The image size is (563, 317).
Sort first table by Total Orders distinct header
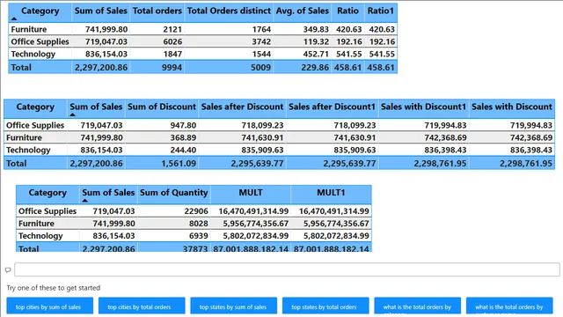point(229,11)
